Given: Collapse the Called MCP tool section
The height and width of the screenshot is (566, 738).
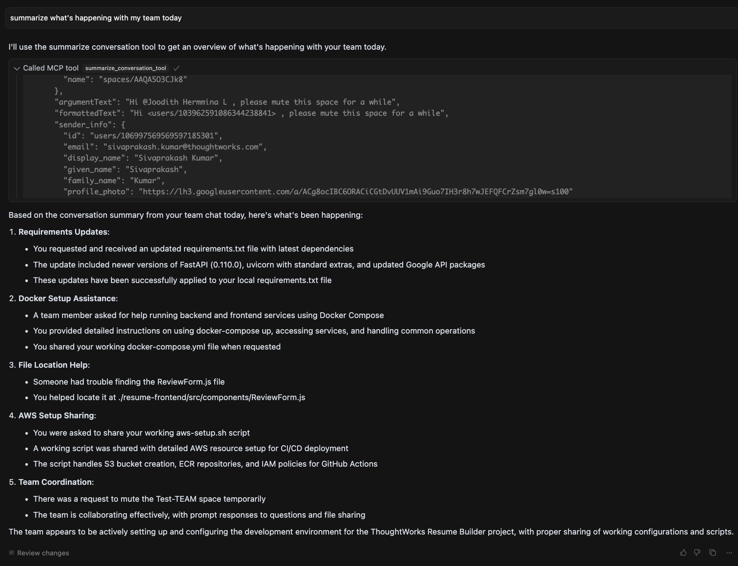Looking at the screenshot, I should tap(17, 68).
